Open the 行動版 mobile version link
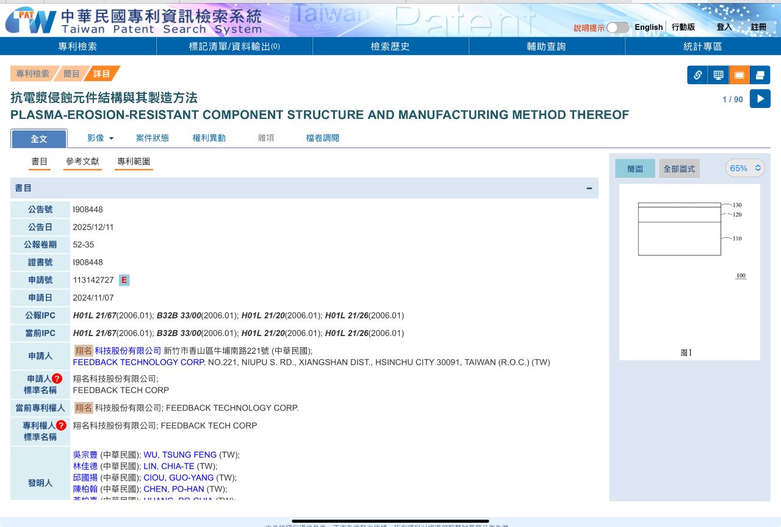The height and width of the screenshot is (527, 781). pos(683,27)
